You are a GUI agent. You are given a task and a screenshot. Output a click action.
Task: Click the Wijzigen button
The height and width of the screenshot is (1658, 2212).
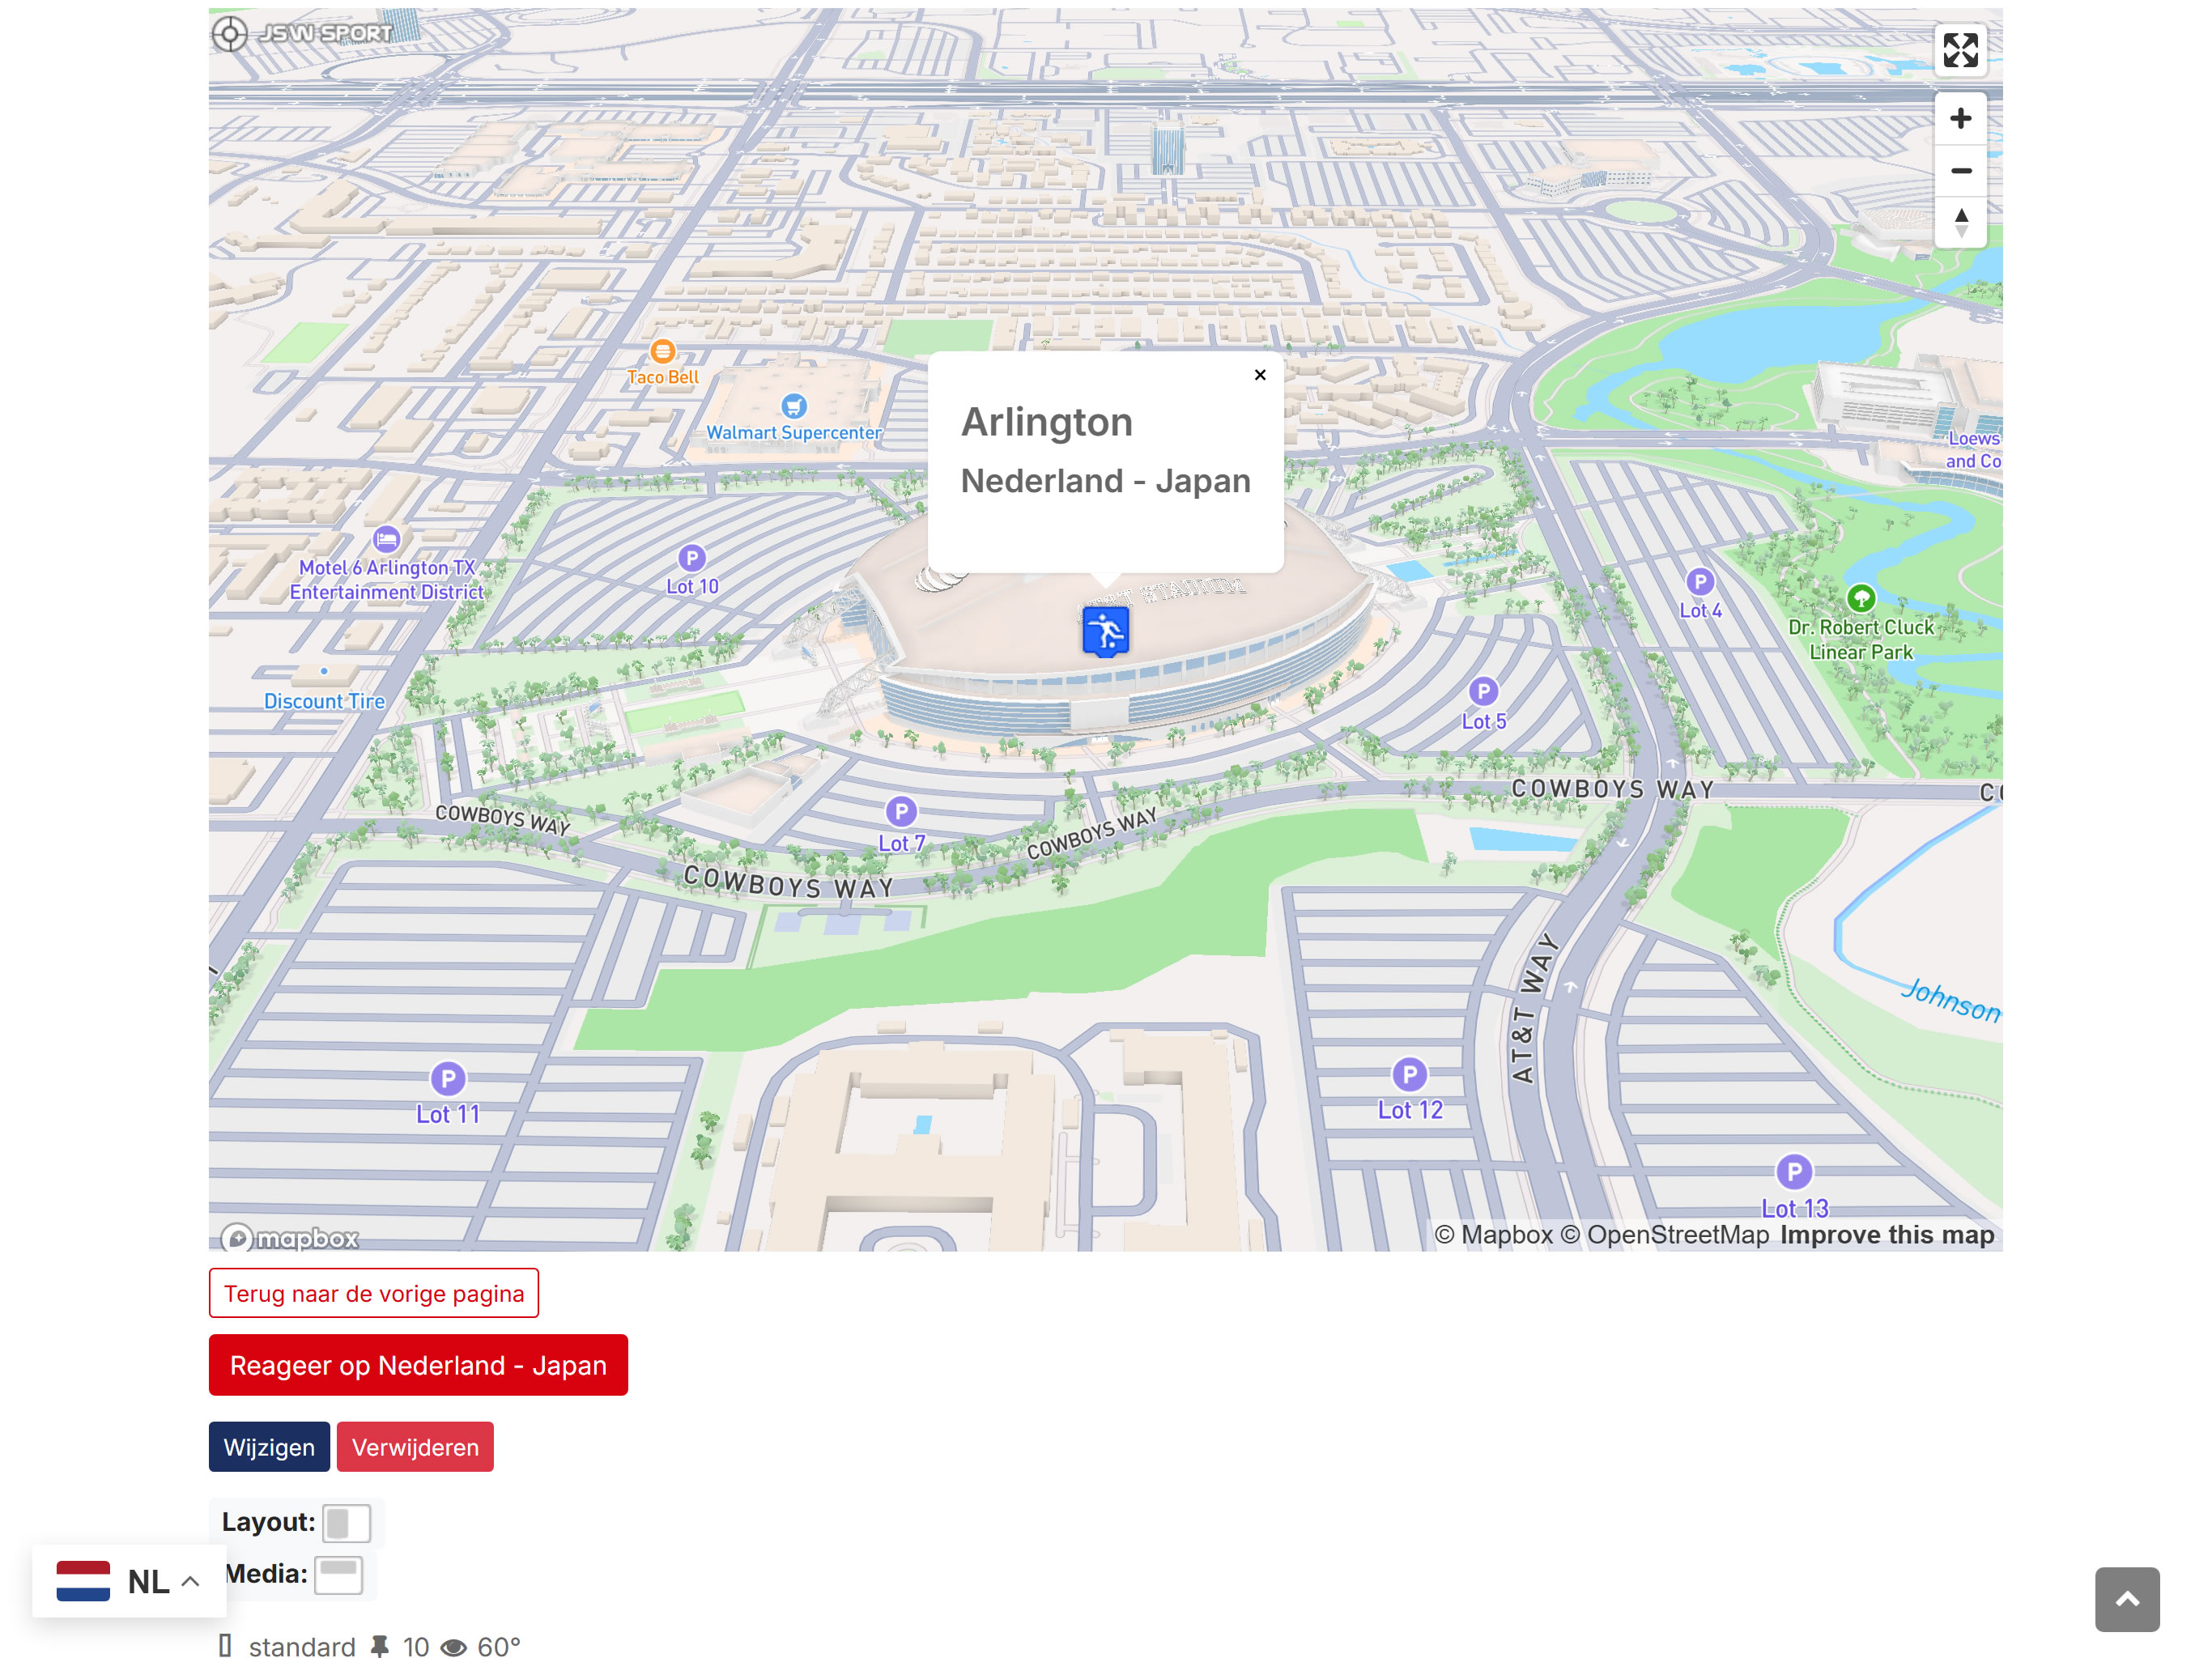[269, 1447]
